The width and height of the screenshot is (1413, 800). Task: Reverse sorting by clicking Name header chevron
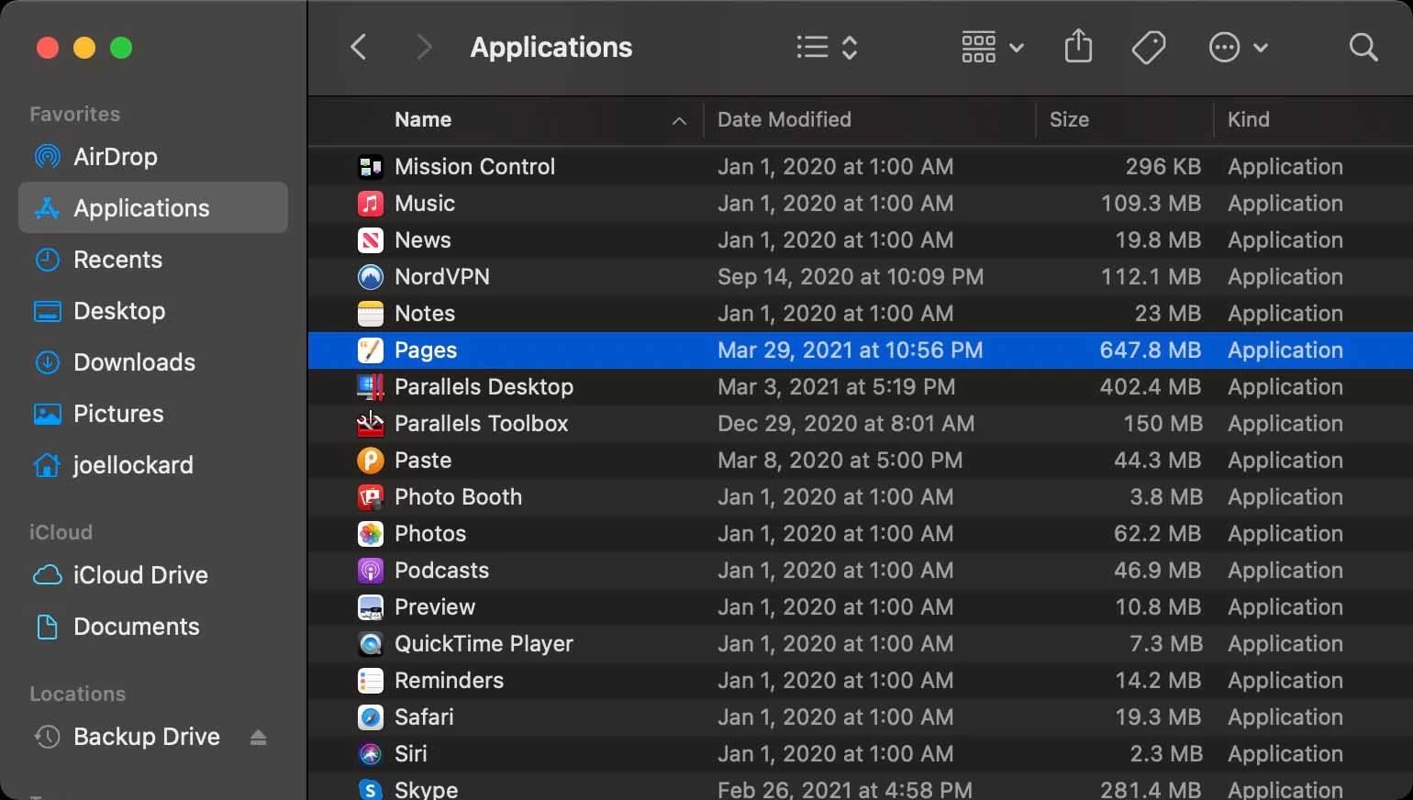coord(678,121)
